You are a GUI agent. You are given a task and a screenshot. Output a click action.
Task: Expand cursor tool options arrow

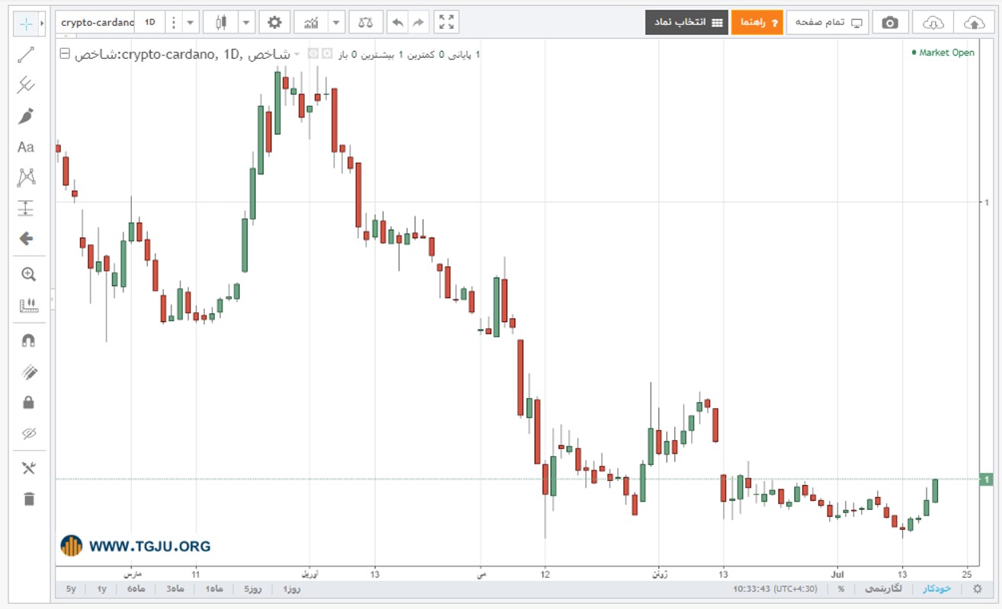pos(41,24)
